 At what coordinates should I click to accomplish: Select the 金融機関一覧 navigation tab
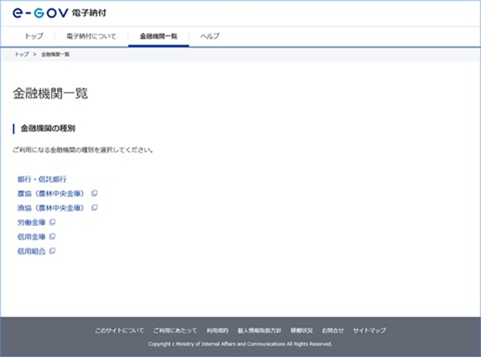(x=158, y=36)
